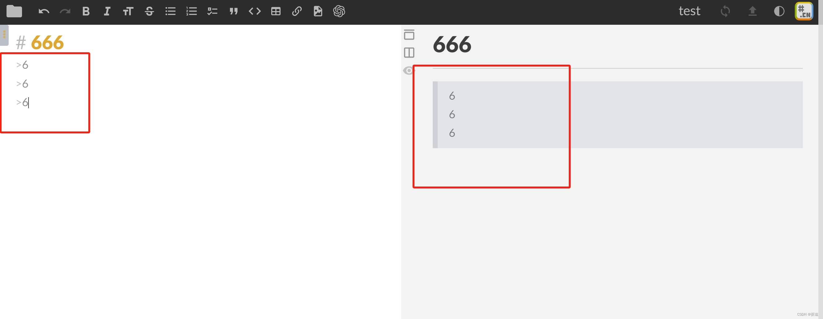Viewport: 823px width, 319px height.
Task: Insert a numbered list
Action: coord(191,11)
